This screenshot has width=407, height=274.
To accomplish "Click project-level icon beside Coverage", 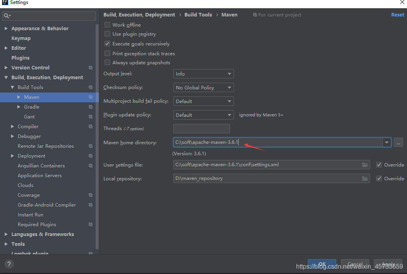I will pyautogui.click(x=90, y=195).
